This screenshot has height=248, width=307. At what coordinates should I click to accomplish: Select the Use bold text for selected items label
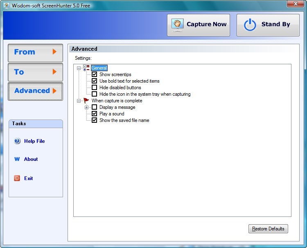coord(129,81)
